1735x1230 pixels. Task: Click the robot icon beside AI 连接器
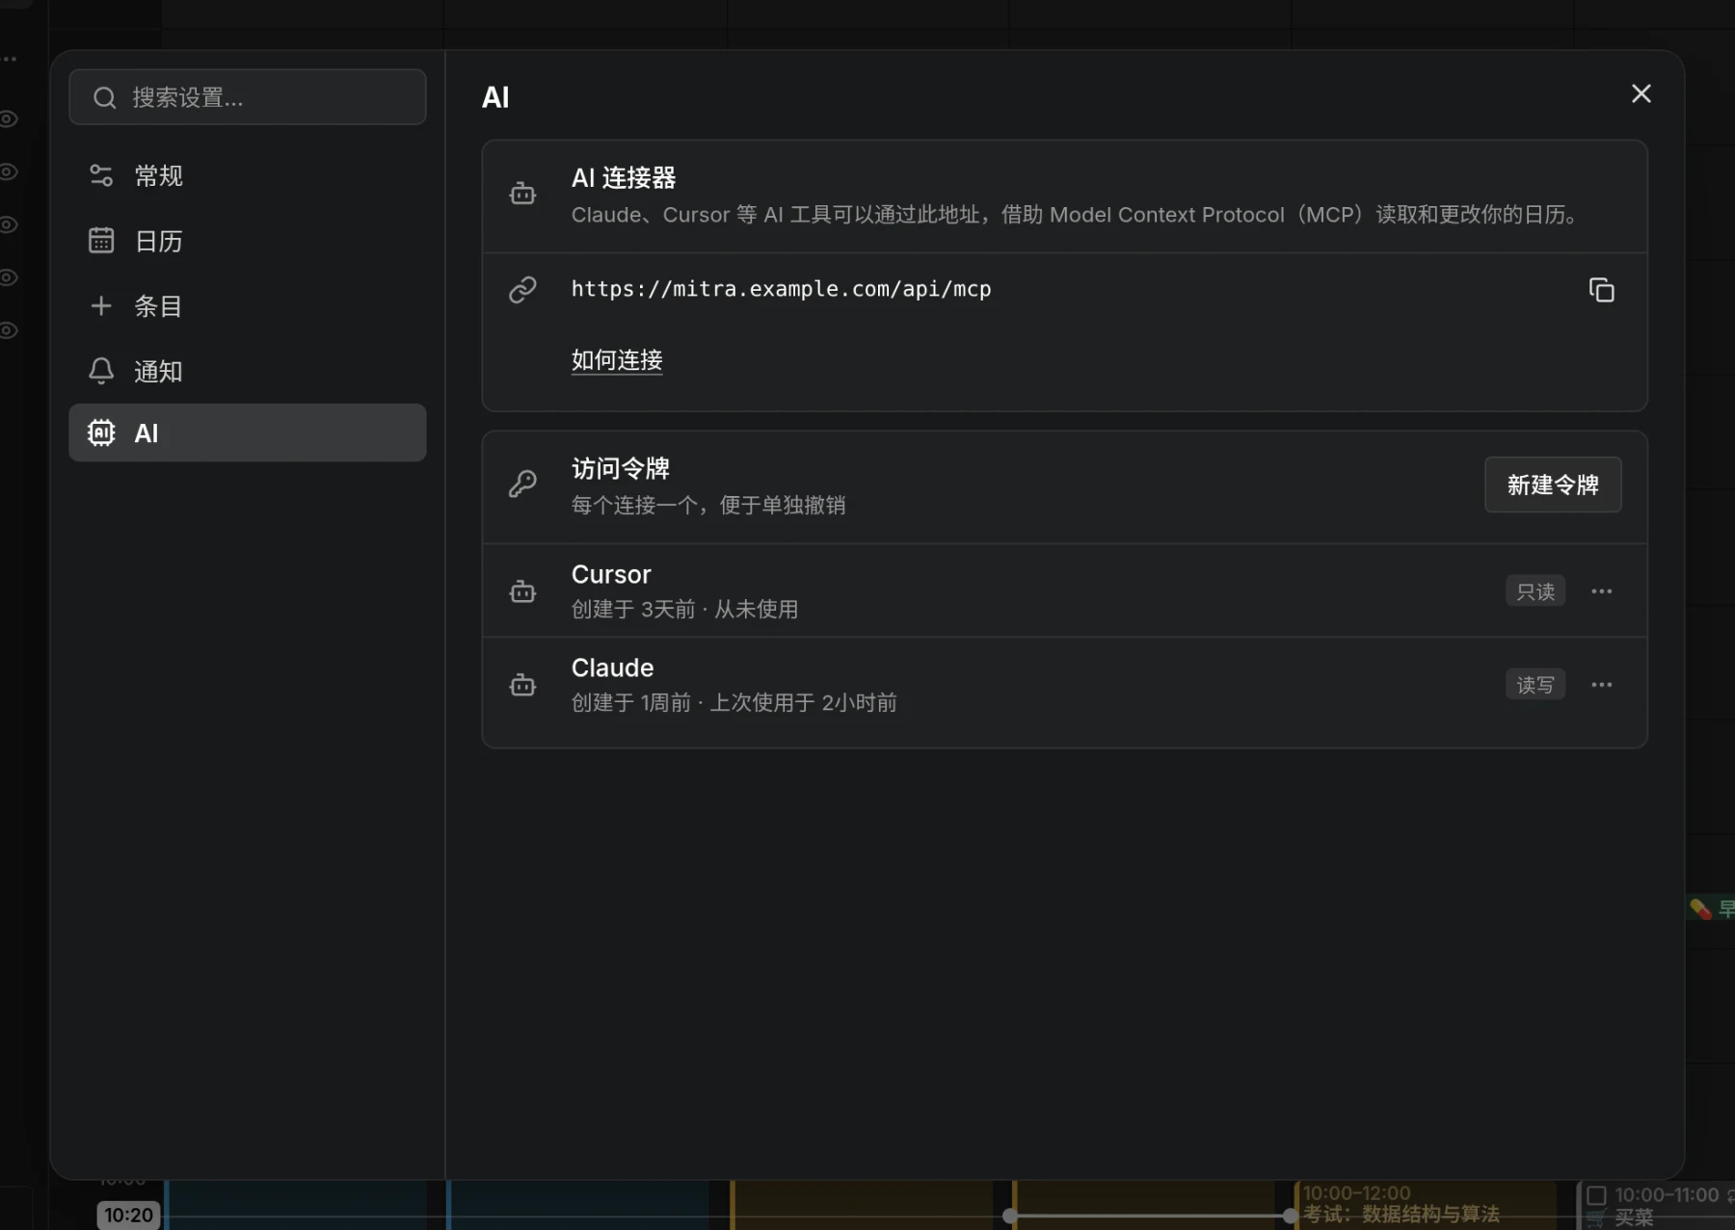(522, 194)
